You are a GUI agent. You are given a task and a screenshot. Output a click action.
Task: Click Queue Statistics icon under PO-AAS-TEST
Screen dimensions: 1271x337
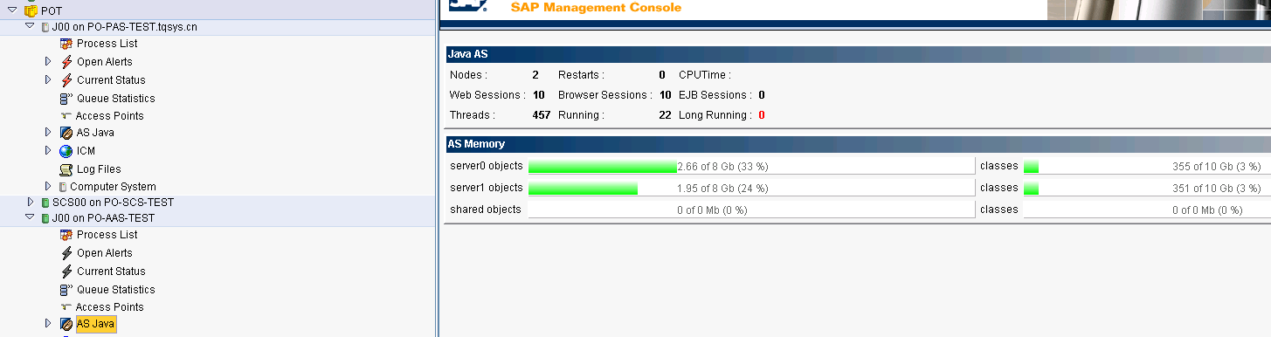click(x=66, y=290)
